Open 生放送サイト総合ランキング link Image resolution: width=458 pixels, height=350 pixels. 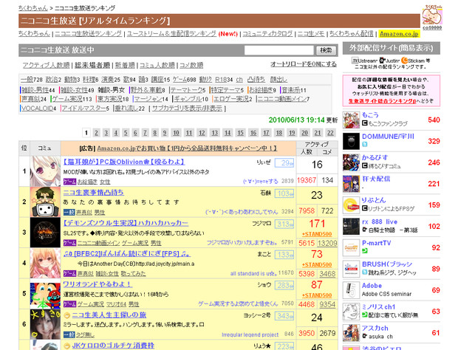pyautogui.click(x=382, y=100)
